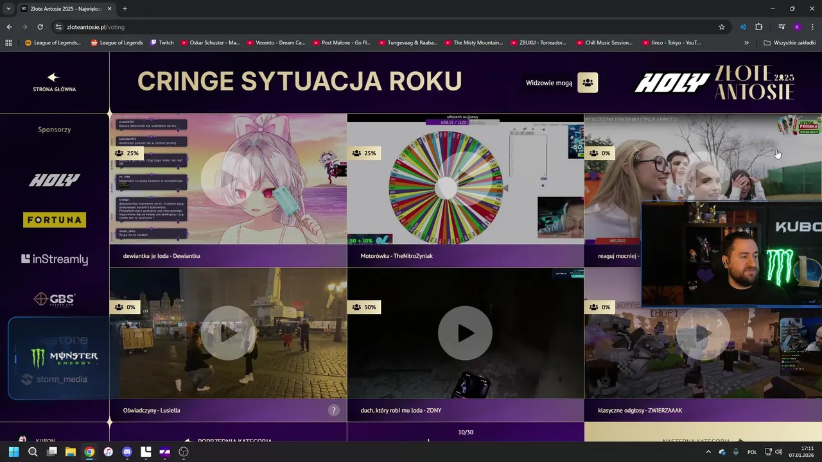Image resolution: width=822 pixels, height=462 pixels.
Task: Open the inStreamly sponsor logo
Action: pos(55,259)
